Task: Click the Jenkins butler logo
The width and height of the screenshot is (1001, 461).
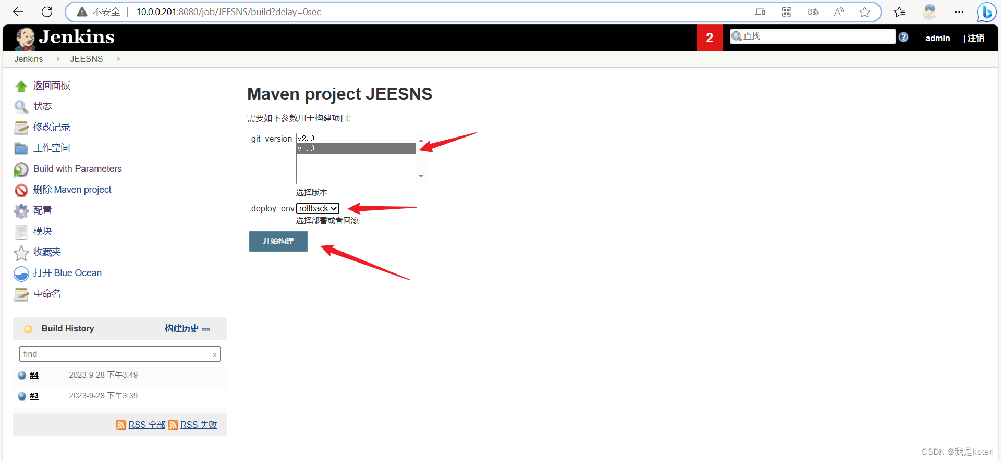Action: coord(25,38)
